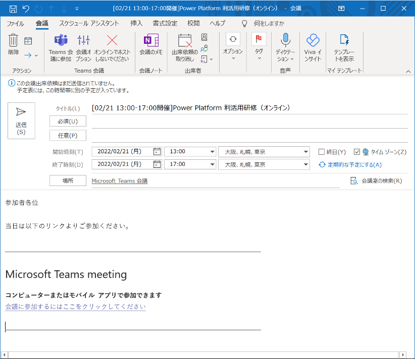Click the scroll left arrow at bottom

pos(5,355)
